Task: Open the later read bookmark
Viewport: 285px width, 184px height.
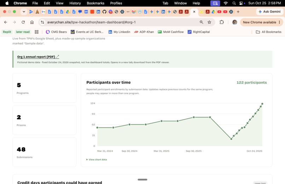Action: coord(23,32)
